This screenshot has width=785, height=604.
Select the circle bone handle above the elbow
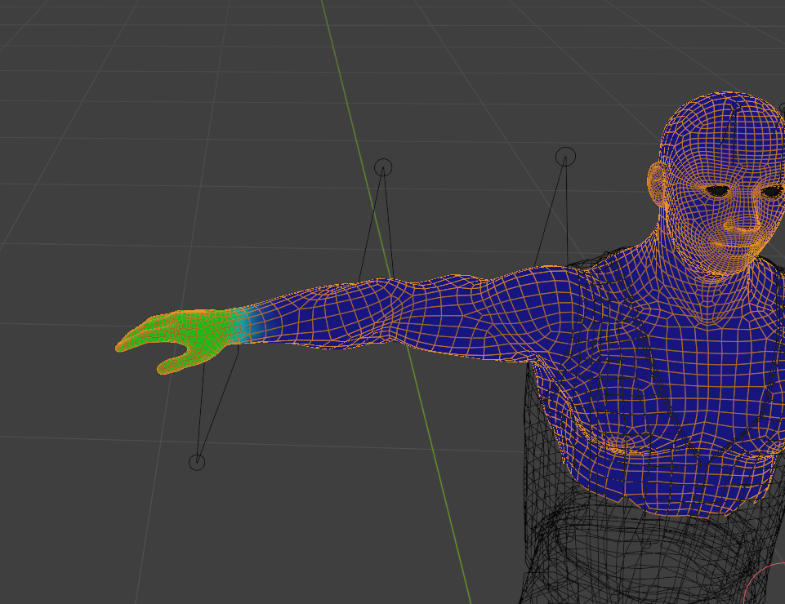coord(383,168)
